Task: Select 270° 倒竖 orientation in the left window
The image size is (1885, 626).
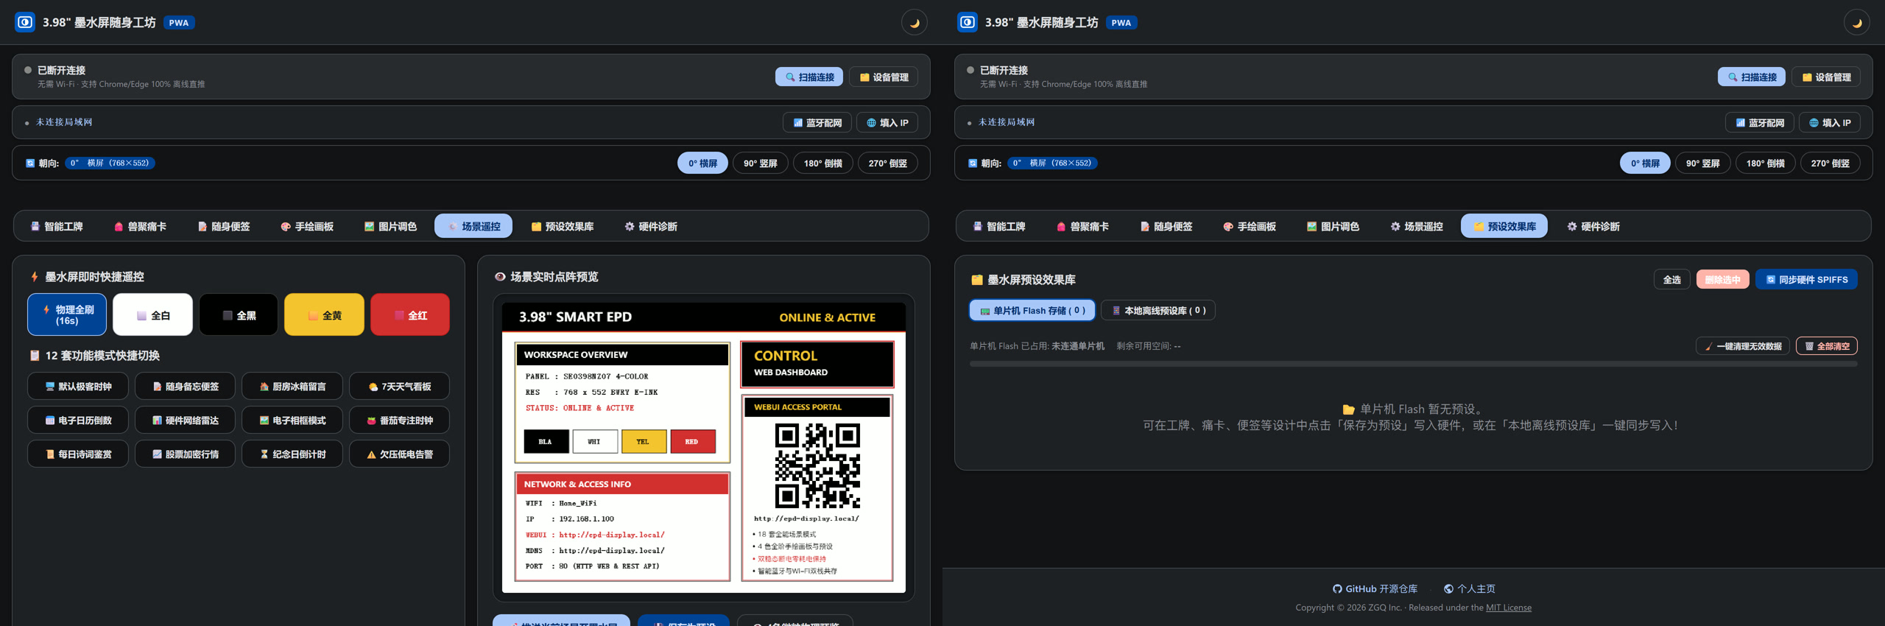Action: click(x=888, y=163)
